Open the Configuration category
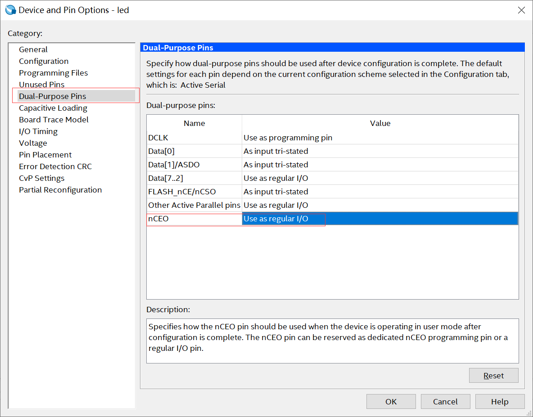Viewport: 533px width, 417px height. click(x=44, y=61)
